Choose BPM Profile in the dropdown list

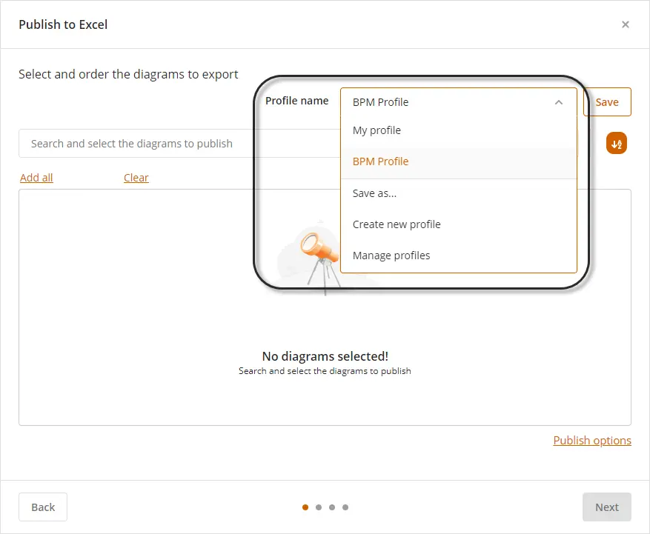pos(459,161)
